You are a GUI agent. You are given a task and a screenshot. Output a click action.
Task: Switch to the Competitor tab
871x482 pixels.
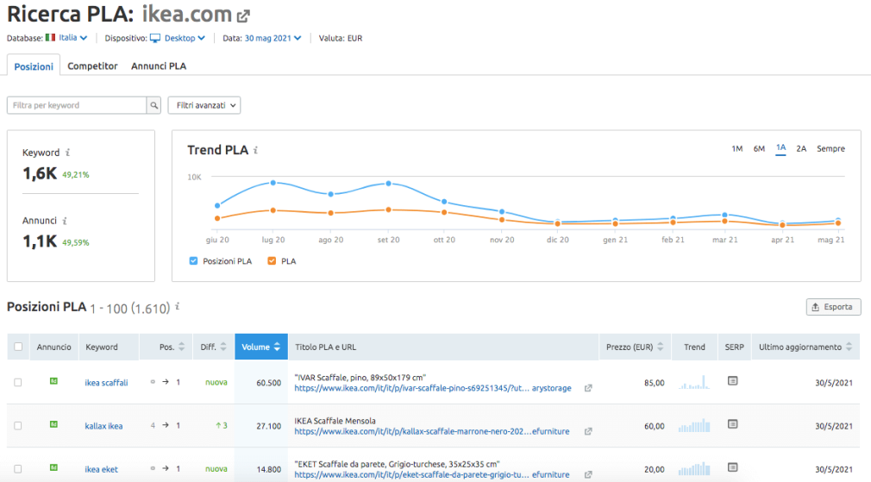point(93,66)
